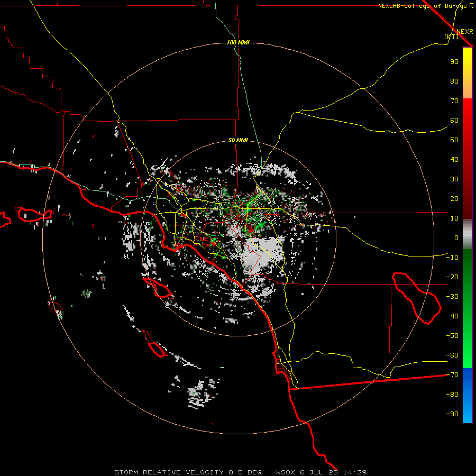This screenshot has height=476, width=476.
Task: Click the -50 value on the color scale
Action: pyautogui.click(x=452, y=336)
